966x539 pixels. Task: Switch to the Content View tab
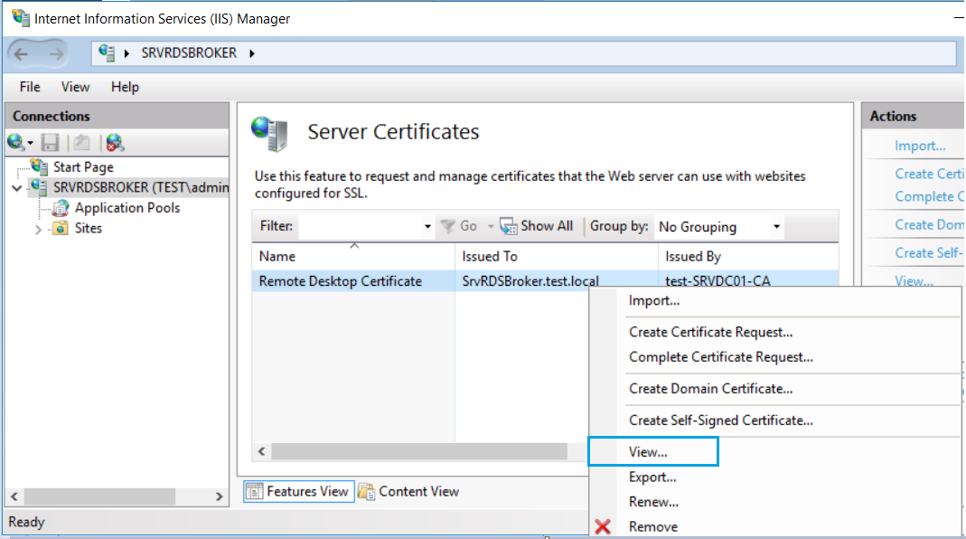(409, 491)
